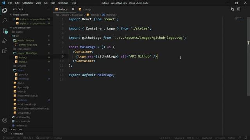Open serviceWorkerRegistration.js in file tree
Image resolution: width=250 pixels, height=140 pixels.
[x=33, y=108]
